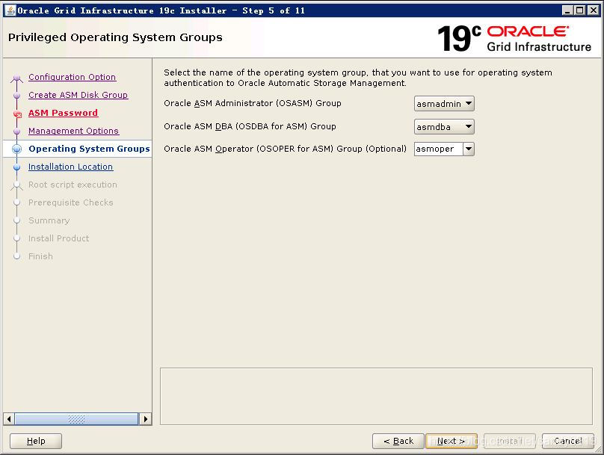Click the Operating System Groups current step marker

(x=16, y=149)
